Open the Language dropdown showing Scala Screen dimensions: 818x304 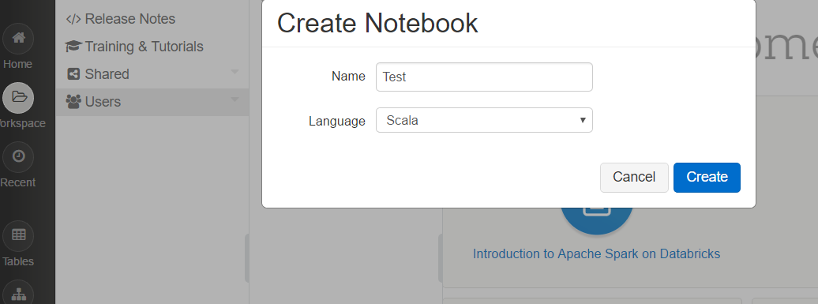click(484, 120)
